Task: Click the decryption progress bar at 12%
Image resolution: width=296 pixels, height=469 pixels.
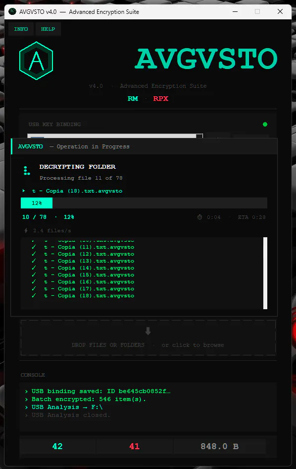Action: tap(144, 203)
